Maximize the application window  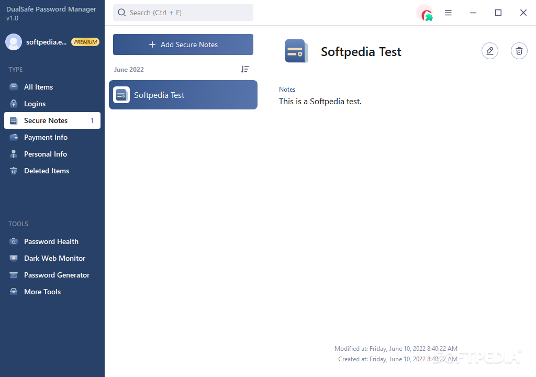(498, 13)
